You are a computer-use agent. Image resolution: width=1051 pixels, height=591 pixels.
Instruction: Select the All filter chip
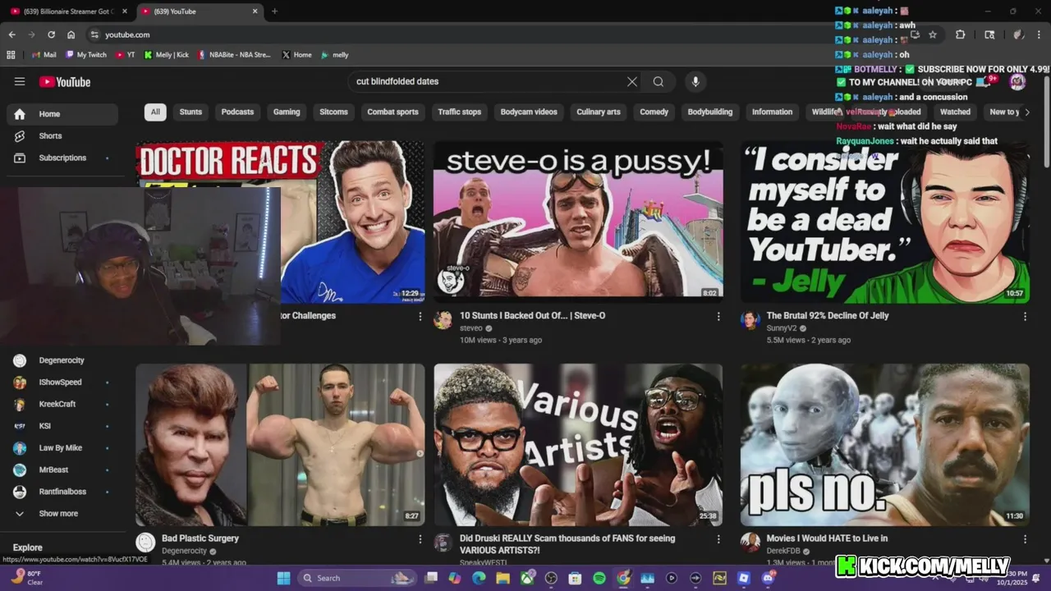pyautogui.click(x=155, y=112)
